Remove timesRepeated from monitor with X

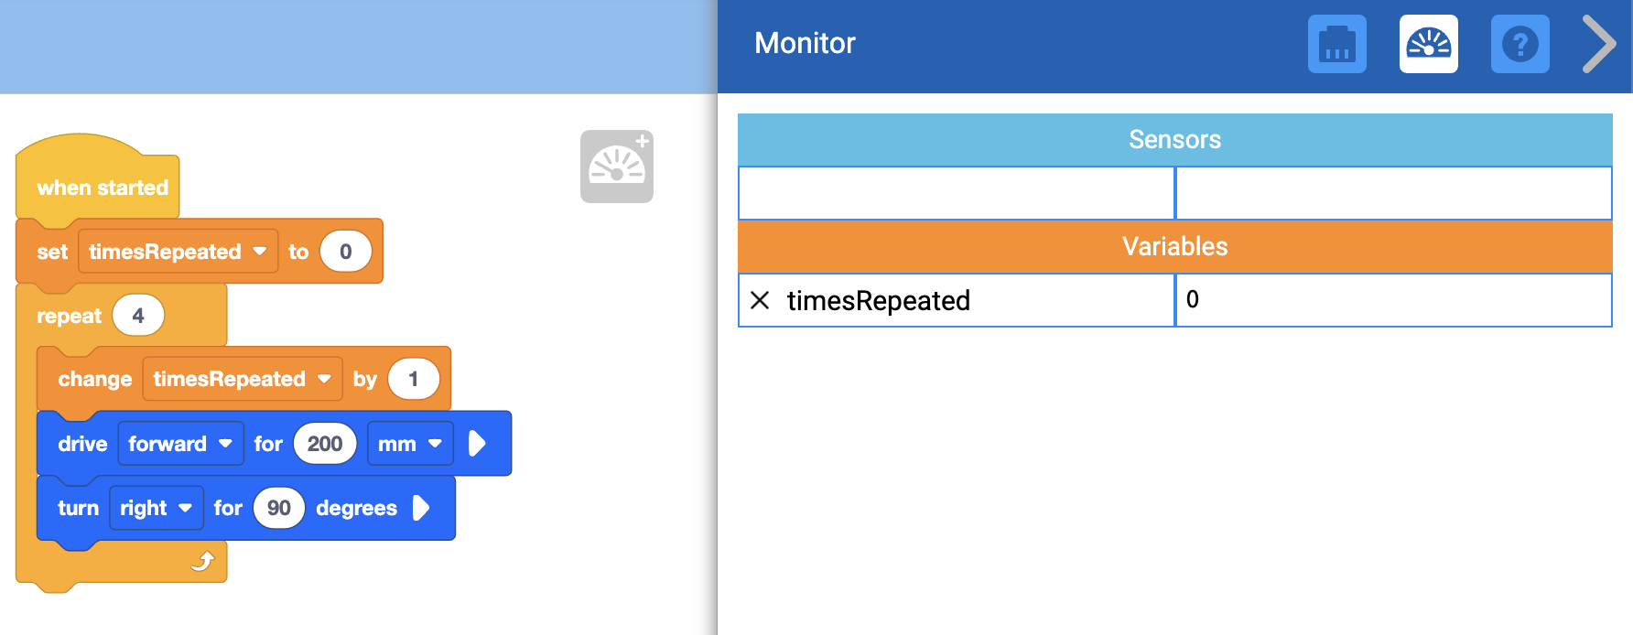(760, 300)
